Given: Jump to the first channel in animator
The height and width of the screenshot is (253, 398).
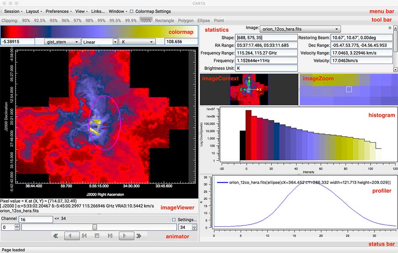Looking at the screenshot, I should (55, 236).
